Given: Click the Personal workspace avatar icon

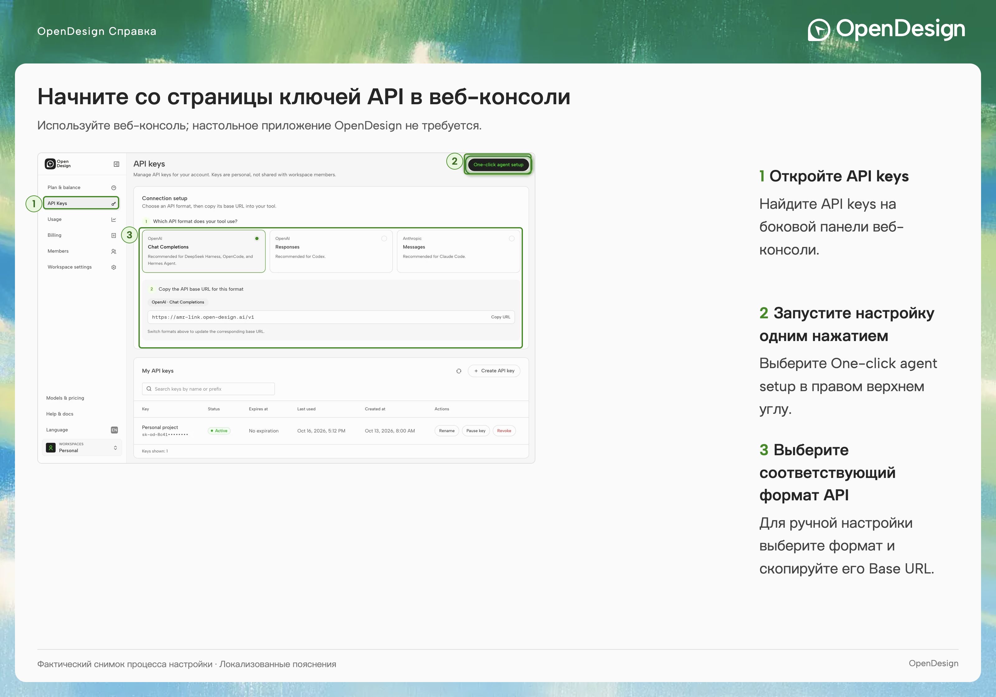Looking at the screenshot, I should click(x=51, y=448).
